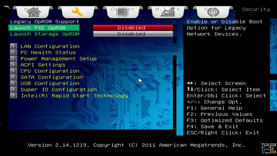Open the ACPI Settings submenu
Viewport: 277px width, 156px height.
click(43, 65)
